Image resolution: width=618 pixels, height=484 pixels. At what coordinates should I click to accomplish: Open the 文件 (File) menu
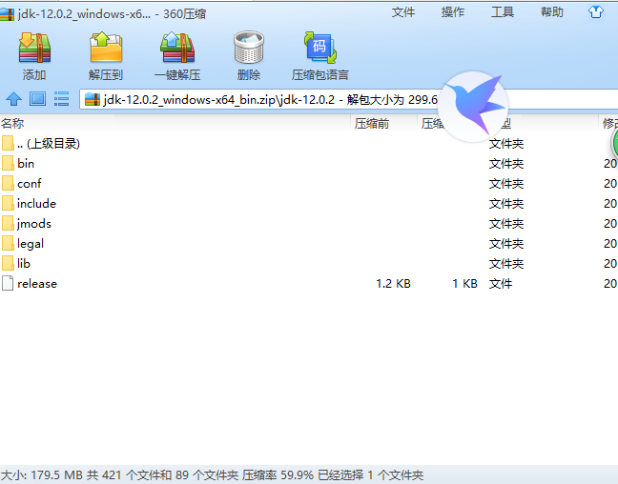[403, 12]
